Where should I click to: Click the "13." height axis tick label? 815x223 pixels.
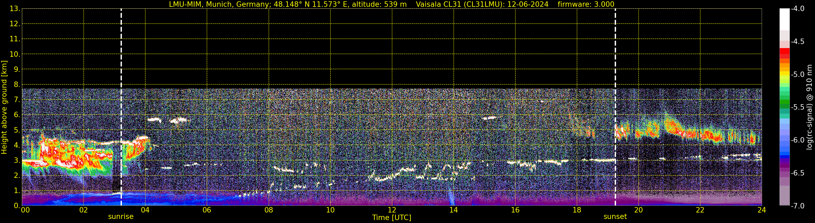pos(15,9)
